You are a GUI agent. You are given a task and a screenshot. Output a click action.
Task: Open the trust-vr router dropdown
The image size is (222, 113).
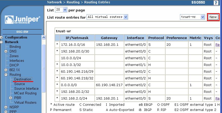192,17
